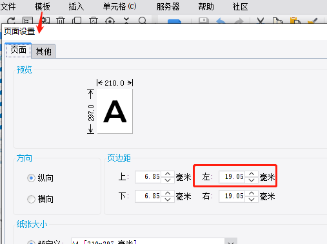Click the refresh icon in the toolbar
Image resolution: width=327 pixels, height=244 pixels.
coord(11,21)
